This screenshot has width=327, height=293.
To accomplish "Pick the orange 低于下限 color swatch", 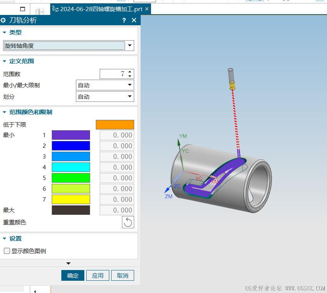I will [x=115, y=124].
